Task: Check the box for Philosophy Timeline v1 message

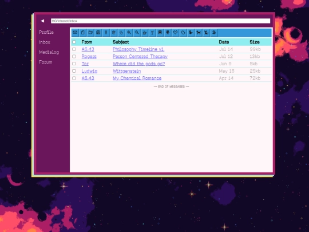Action: point(74,49)
